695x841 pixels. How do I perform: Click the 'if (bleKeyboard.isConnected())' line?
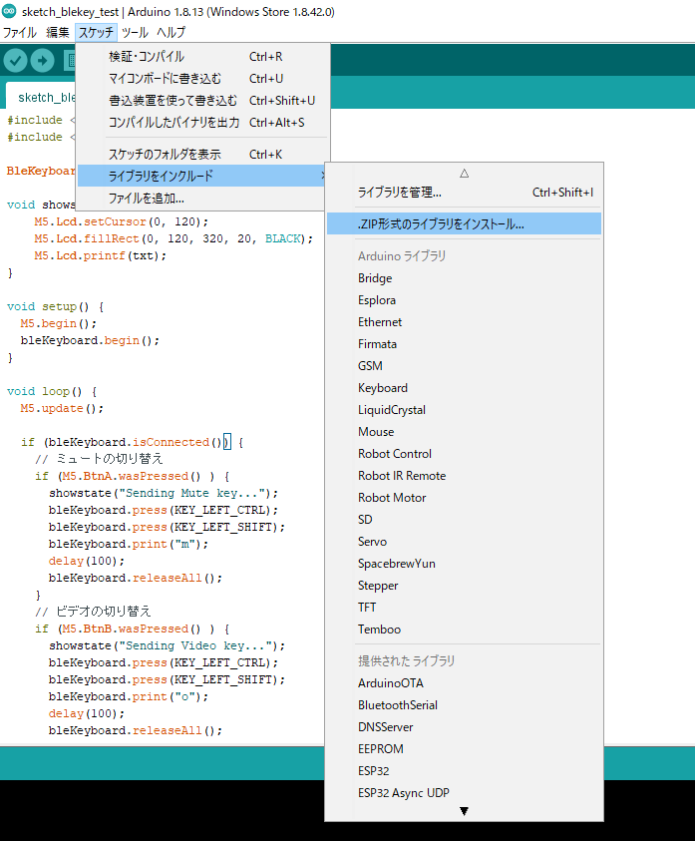pyautogui.click(x=132, y=443)
